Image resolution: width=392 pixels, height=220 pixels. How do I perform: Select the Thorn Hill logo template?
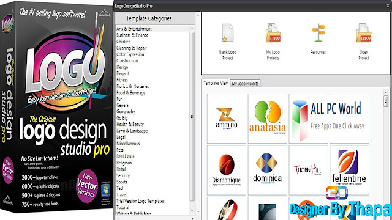pyautogui.click(x=308, y=170)
